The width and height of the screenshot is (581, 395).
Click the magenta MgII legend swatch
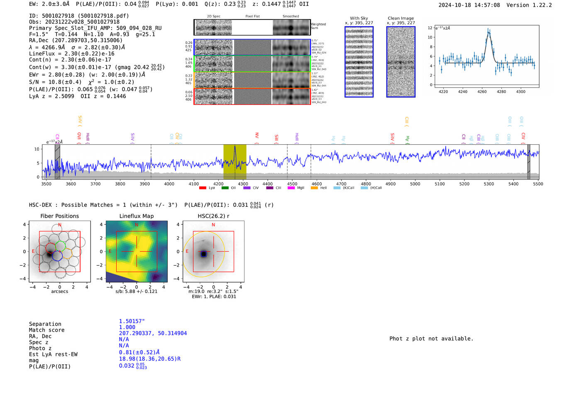tap(291, 188)
